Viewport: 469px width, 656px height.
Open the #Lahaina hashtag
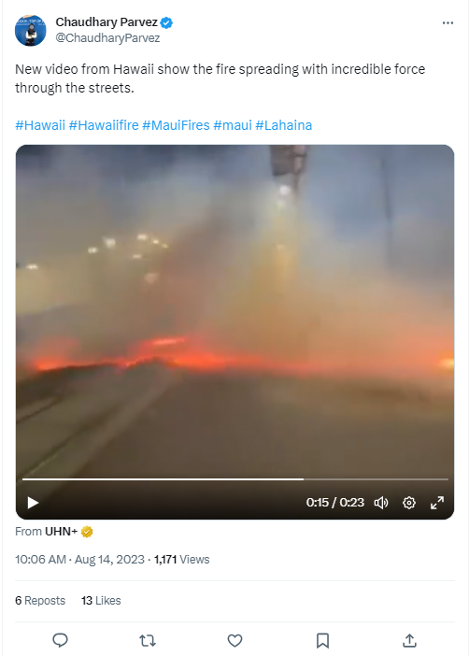(x=284, y=125)
